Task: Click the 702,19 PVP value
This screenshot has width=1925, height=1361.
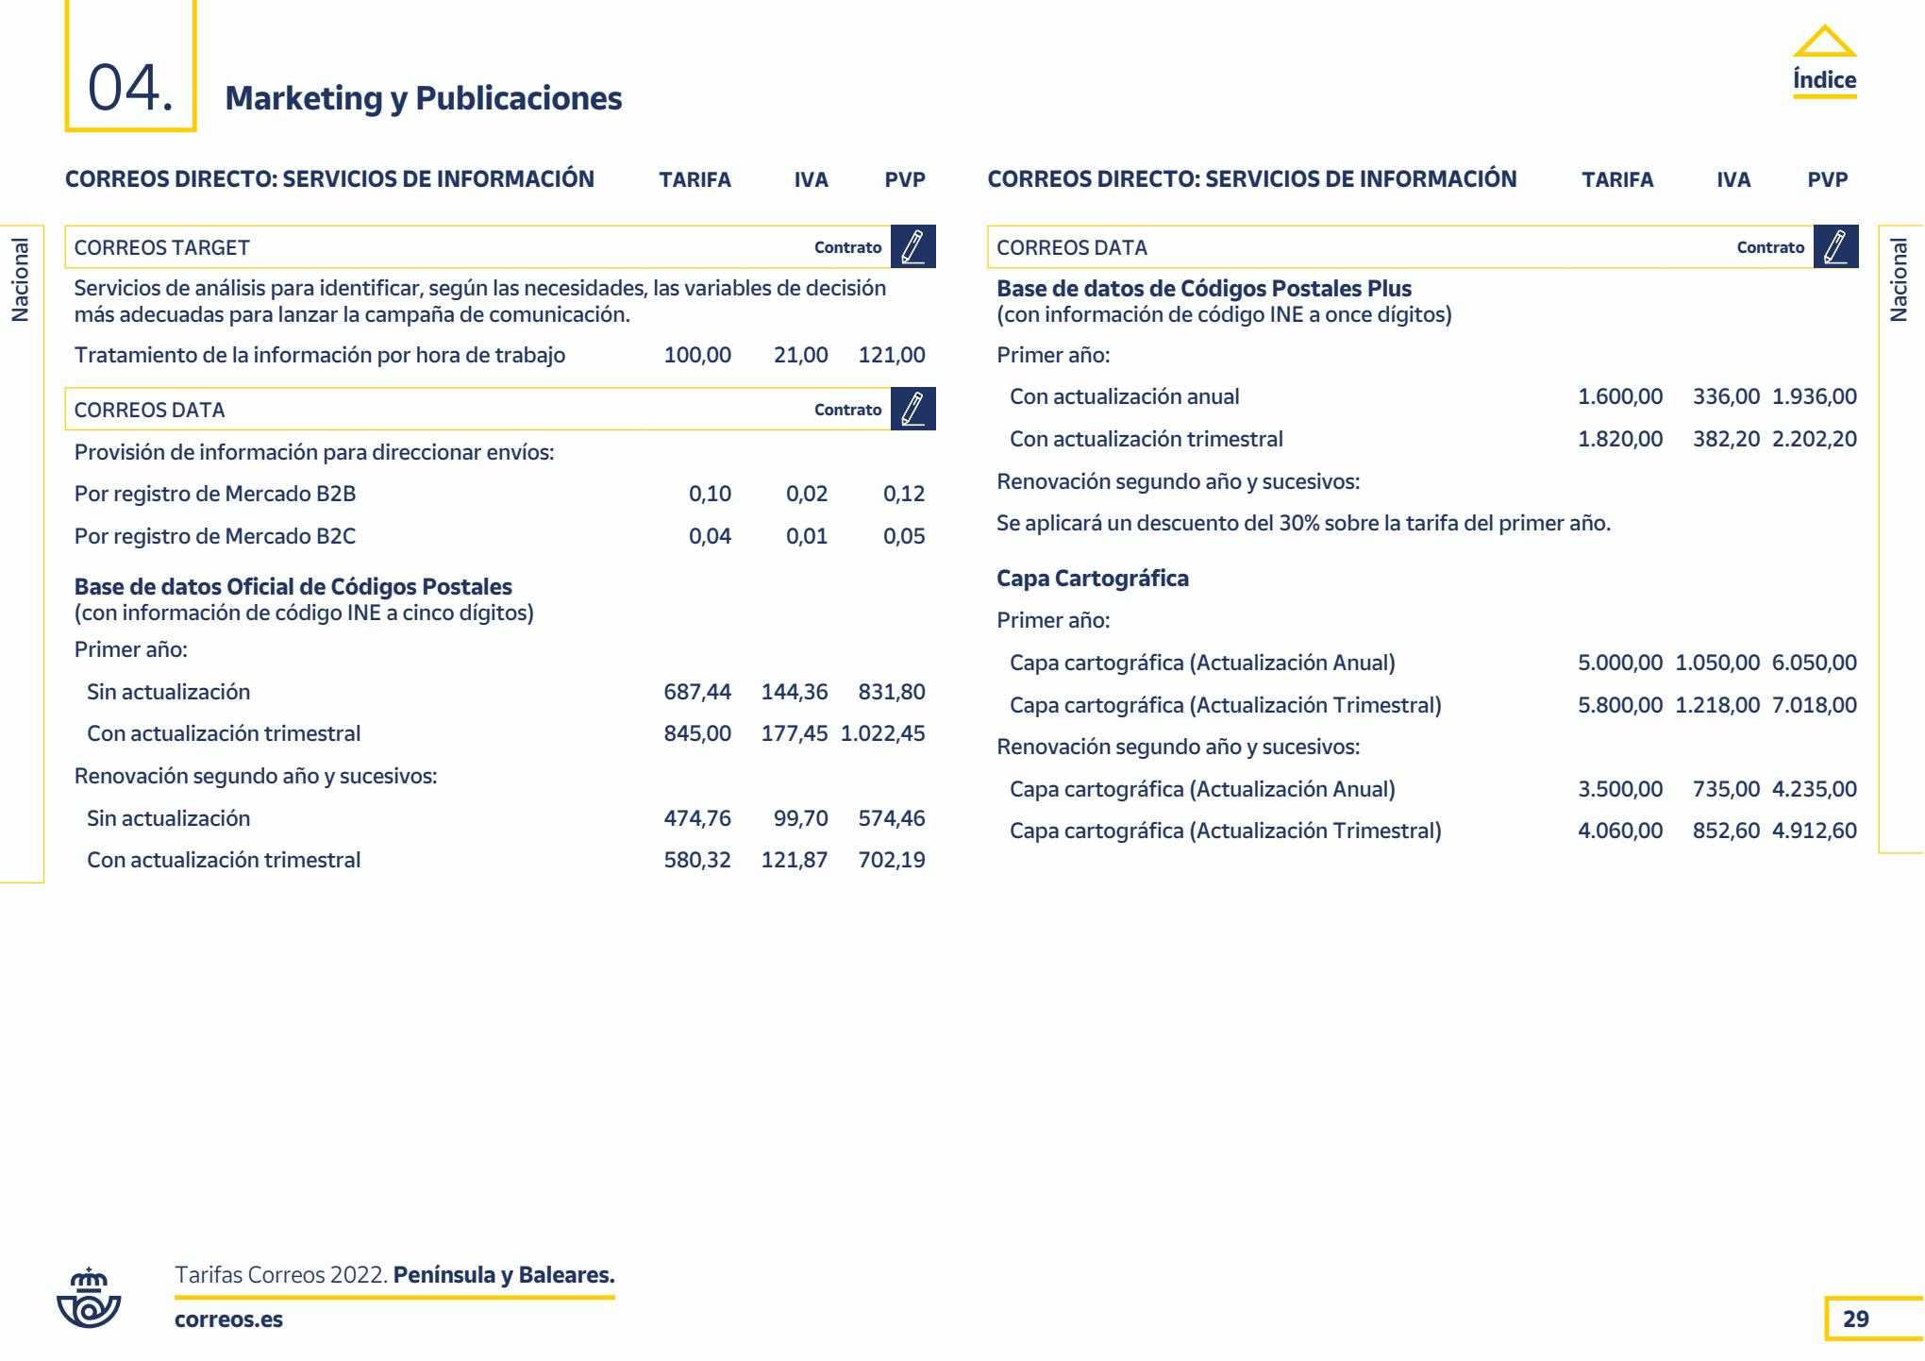Action: pyautogui.click(x=892, y=860)
